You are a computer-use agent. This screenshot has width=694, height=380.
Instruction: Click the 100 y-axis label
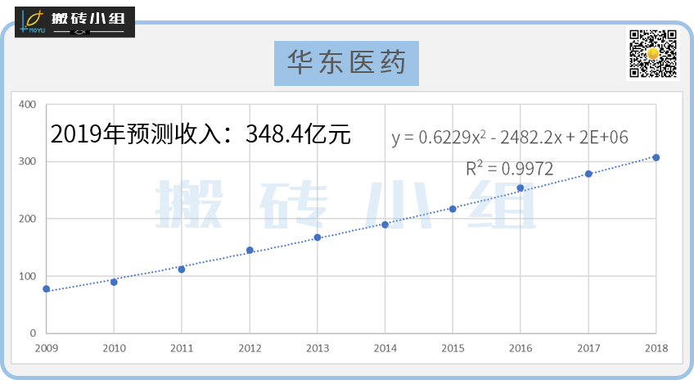tap(27, 276)
